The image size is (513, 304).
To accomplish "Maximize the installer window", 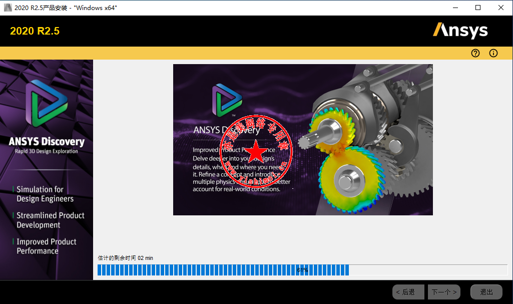I will (478, 8).
